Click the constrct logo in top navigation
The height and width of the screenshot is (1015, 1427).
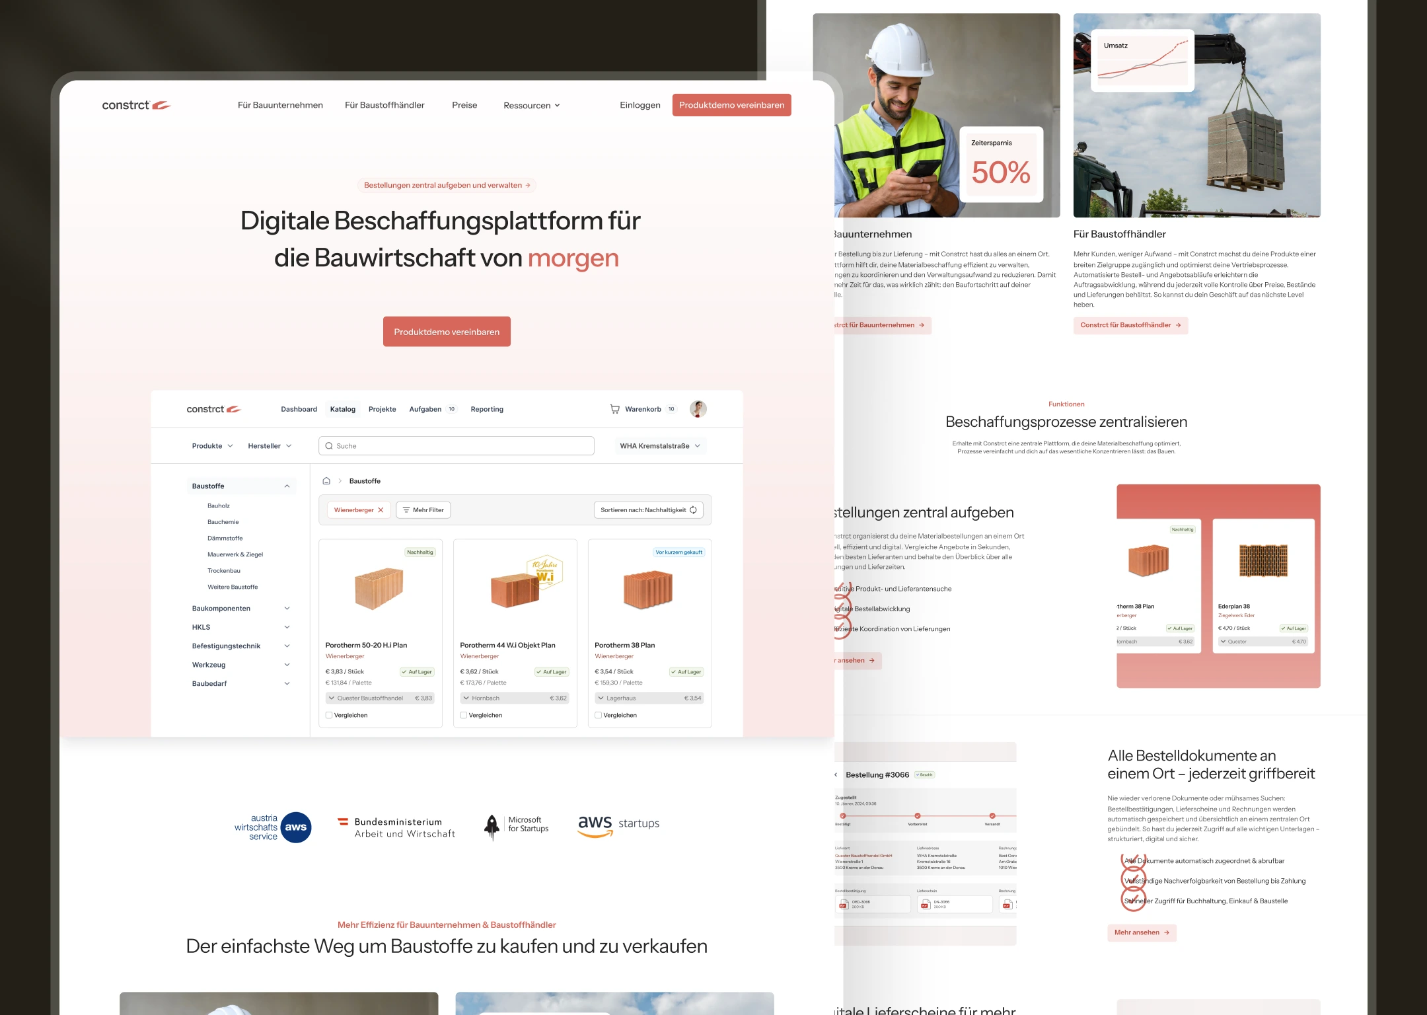(136, 105)
